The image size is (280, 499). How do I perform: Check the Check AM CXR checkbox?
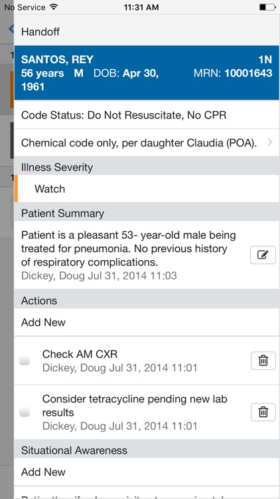pos(25,361)
